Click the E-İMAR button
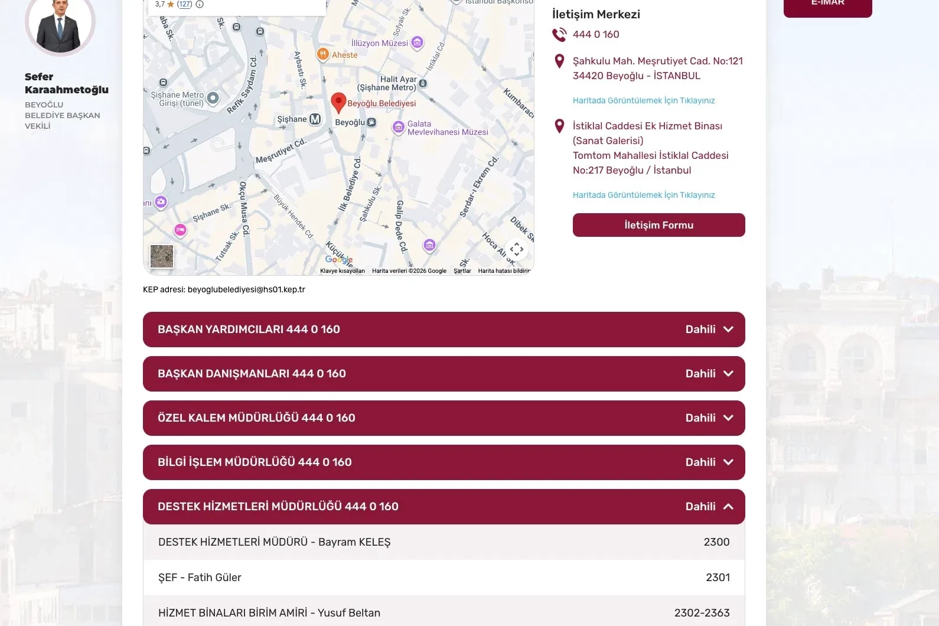 pyautogui.click(x=828, y=6)
